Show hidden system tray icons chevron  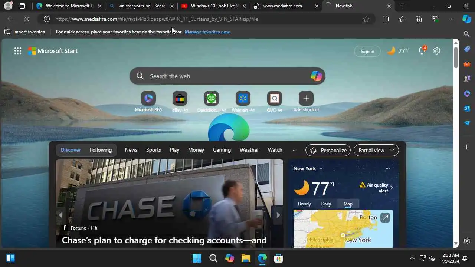[412, 258]
